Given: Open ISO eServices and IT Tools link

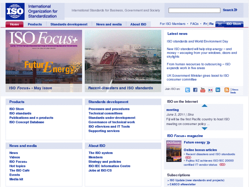Looking at the screenshot, I should pyautogui.click(x=109, y=127).
